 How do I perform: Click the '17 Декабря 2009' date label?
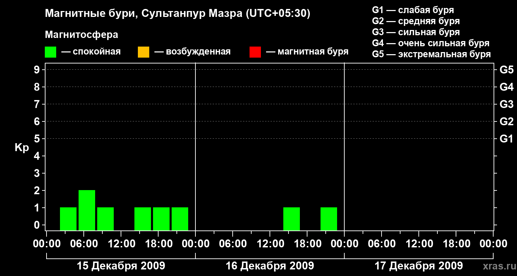point(418,266)
